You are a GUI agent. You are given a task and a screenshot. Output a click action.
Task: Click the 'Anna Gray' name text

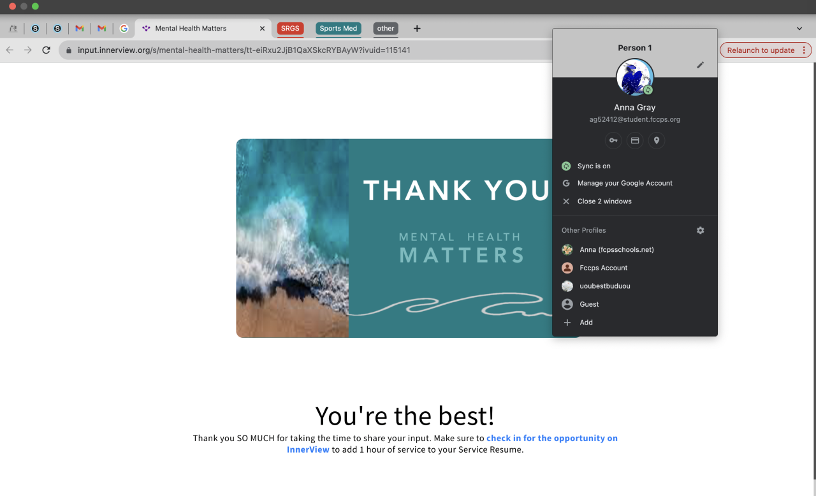click(635, 107)
